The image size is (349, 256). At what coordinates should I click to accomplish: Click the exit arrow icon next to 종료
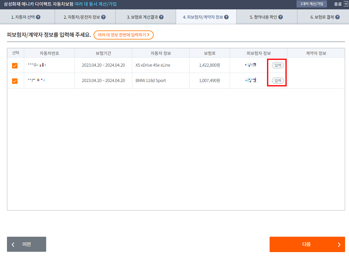[x=346, y=4]
